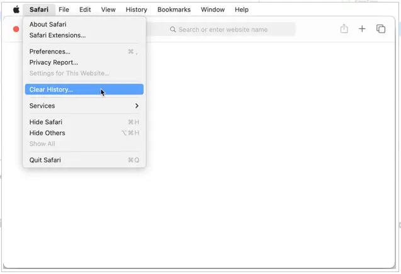This screenshot has height=274, width=401.
Task: Open Preferences… from the Safari menu
Action: click(x=84, y=52)
